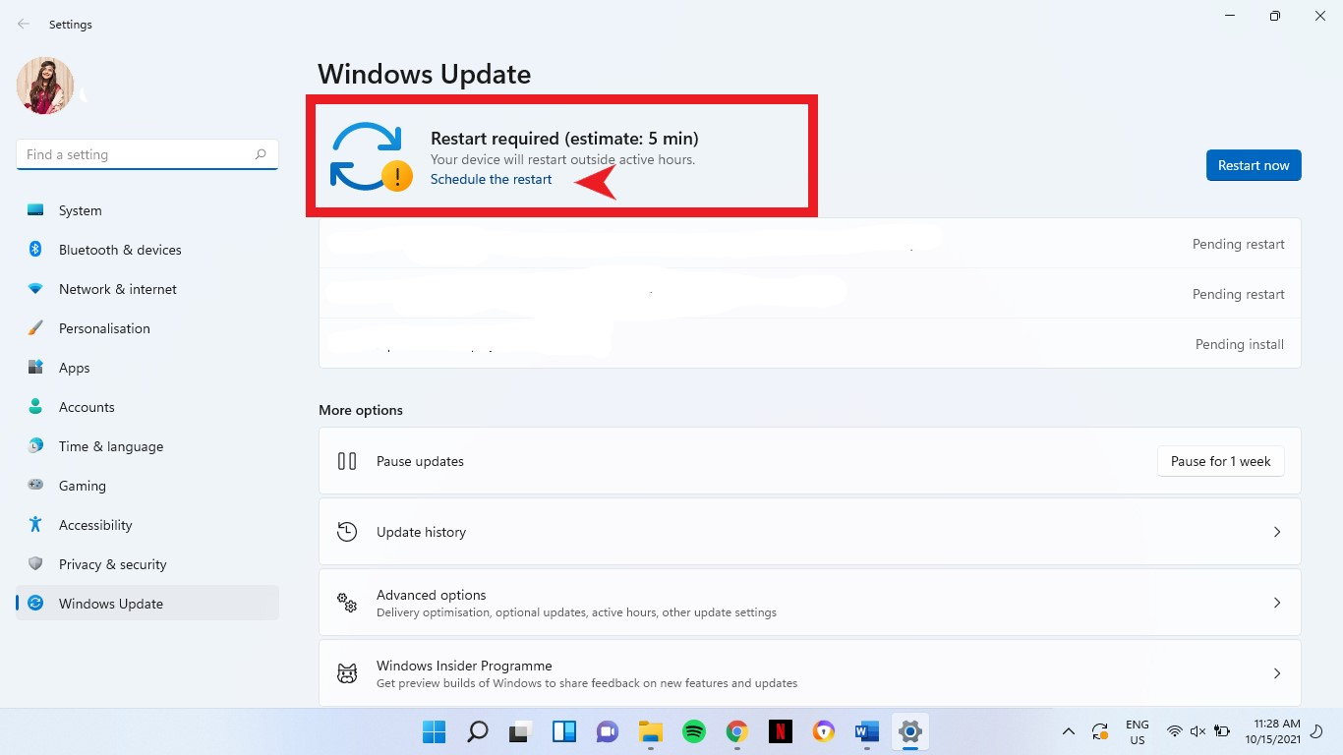
Task: Expand the Advanced options chevron
Action: tap(1276, 603)
